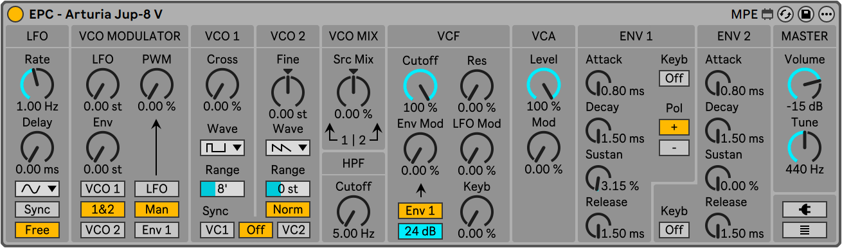Image resolution: width=842 pixels, height=248 pixels.
Task: Set PWM source to Man
Action: (157, 209)
